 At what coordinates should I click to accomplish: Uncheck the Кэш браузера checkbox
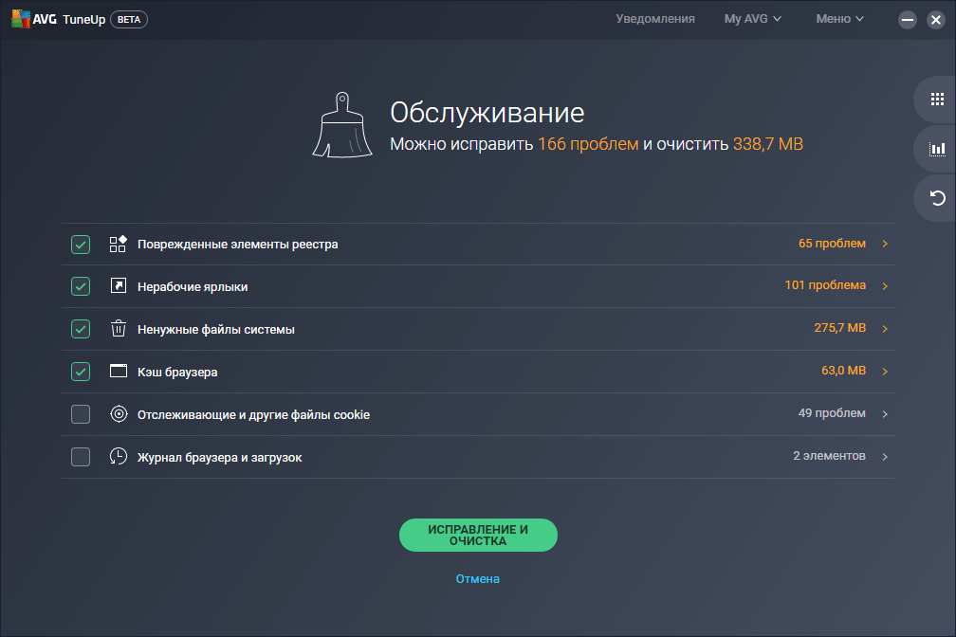(x=81, y=372)
